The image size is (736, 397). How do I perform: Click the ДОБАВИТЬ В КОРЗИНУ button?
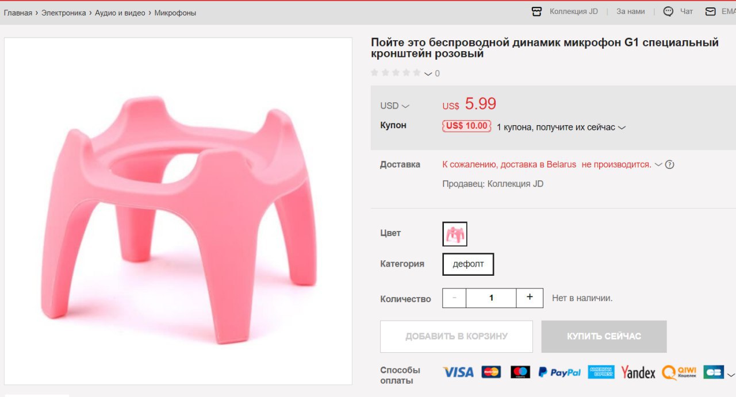tap(457, 337)
